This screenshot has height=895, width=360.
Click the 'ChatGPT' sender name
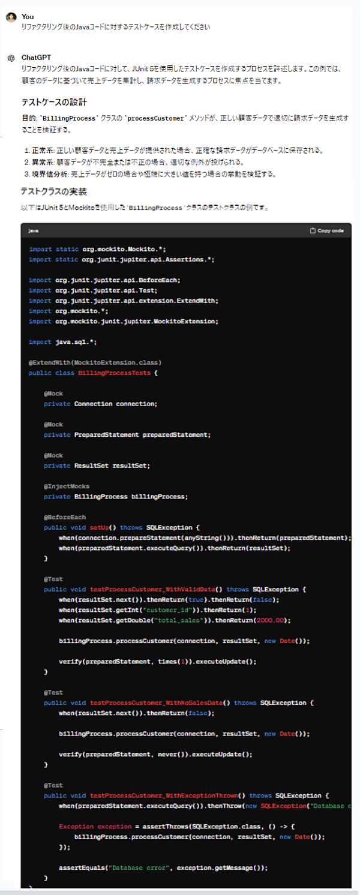pos(36,57)
